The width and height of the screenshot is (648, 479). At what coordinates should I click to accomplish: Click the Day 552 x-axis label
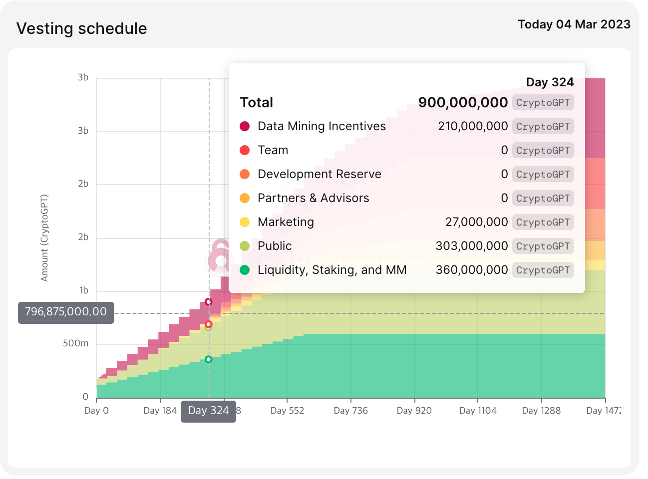[x=287, y=411]
